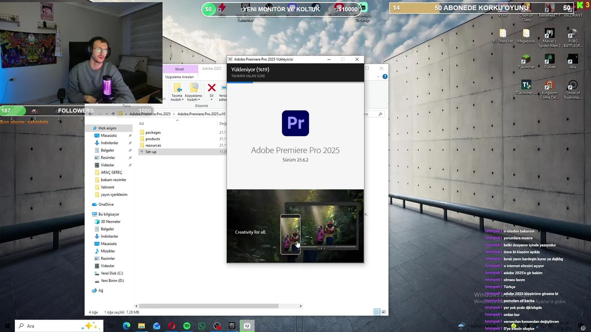Open recent locations dropdown in Explorer navigation
This screenshot has width=591, height=332.
107,114
